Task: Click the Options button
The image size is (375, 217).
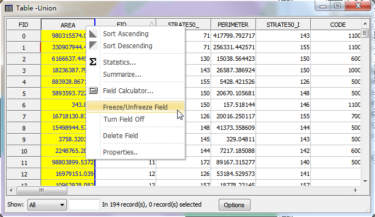Action: tap(235, 205)
